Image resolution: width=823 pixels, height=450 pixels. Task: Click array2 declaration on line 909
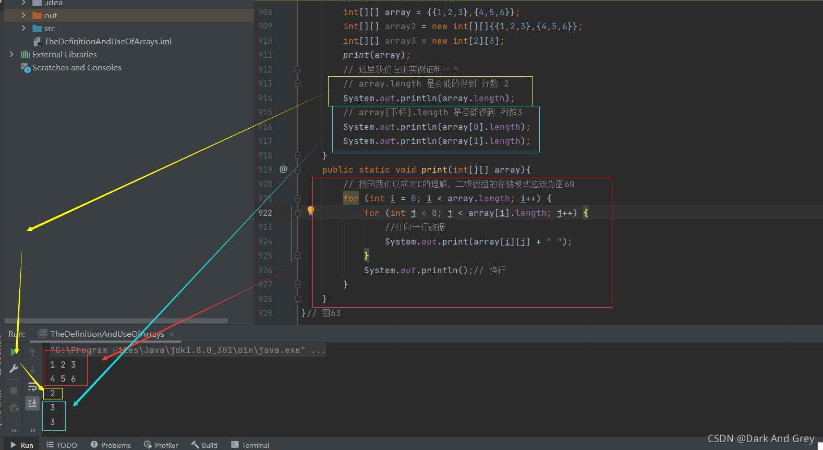coord(463,26)
